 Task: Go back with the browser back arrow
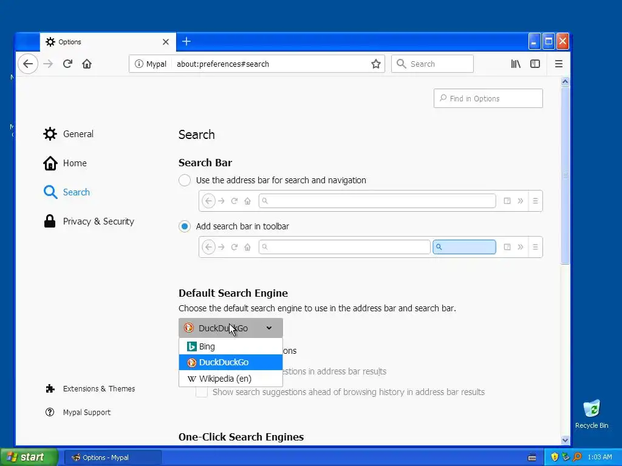[x=28, y=64]
